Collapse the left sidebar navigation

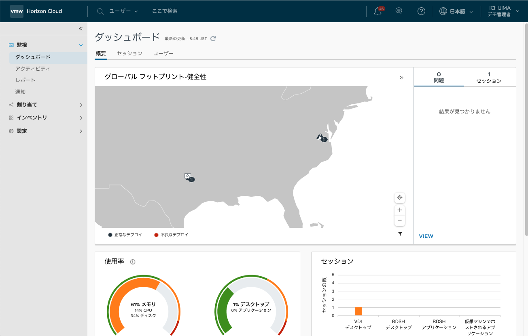click(x=81, y=29)
